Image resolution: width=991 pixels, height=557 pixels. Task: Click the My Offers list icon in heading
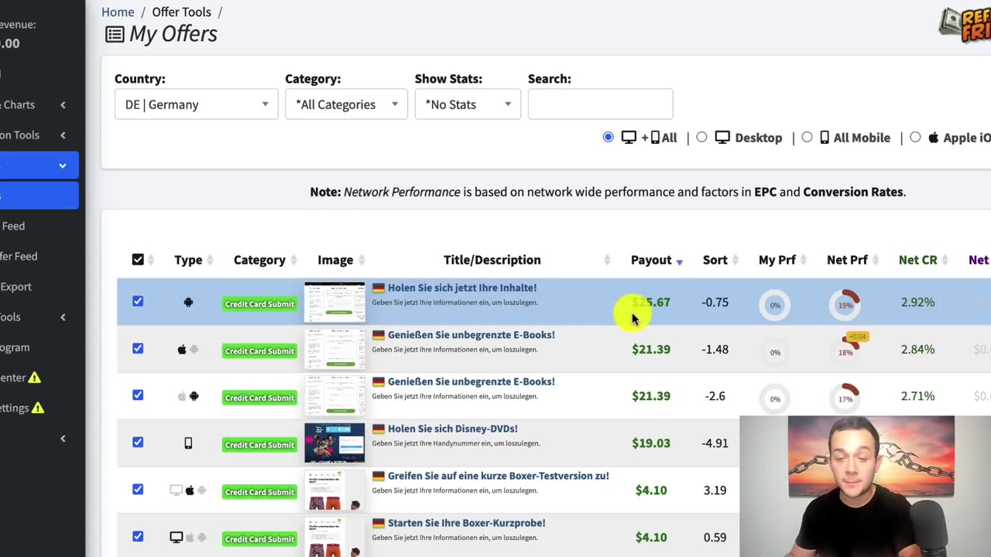115,34
